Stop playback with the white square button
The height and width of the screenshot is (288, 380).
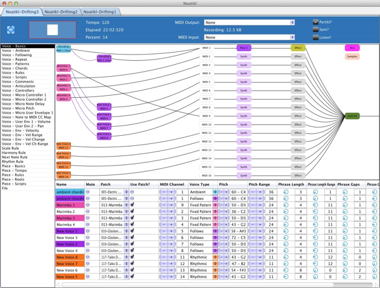pos(53,30)
